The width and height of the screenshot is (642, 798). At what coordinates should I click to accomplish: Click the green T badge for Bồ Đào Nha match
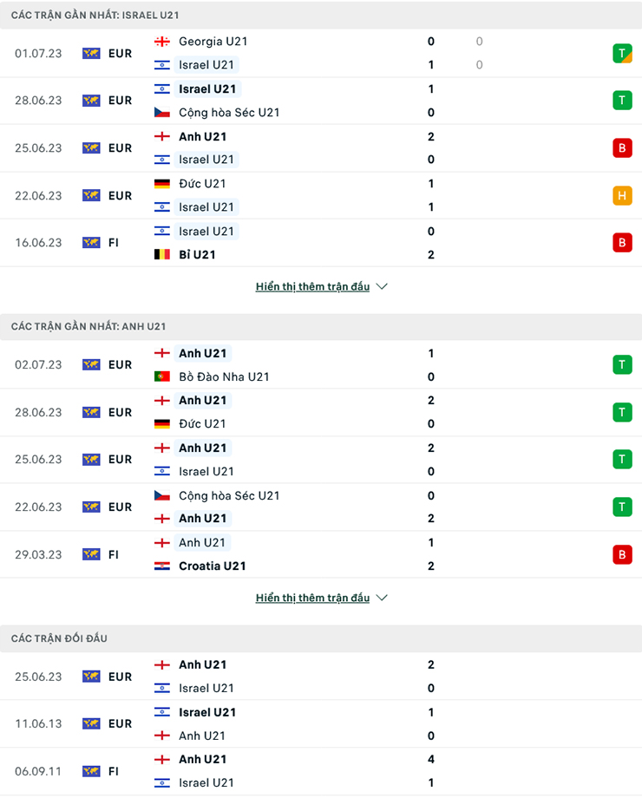tap(621, 365)
